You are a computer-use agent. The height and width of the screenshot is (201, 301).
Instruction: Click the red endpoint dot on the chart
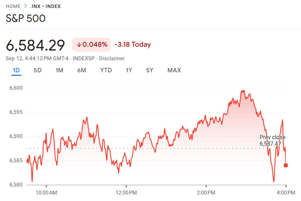coord(285,166)
